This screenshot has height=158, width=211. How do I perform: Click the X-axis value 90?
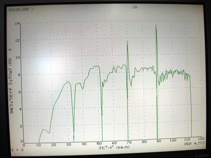tap(159, 141)
